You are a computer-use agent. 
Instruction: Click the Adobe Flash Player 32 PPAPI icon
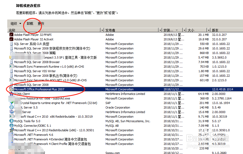pos(11,35)
